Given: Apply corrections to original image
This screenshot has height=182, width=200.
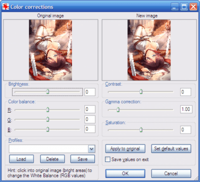Looking at the screenshot, I should point(125,148).
